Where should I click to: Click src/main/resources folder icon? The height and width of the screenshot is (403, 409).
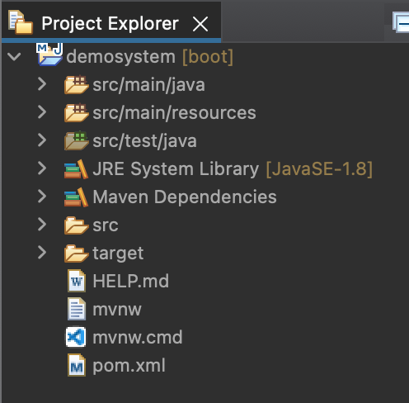pyautogui.click(x=77, y=112)
